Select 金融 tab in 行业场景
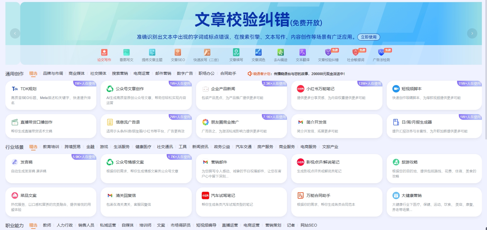Image resolution: width=487 pixels, height=230 pixels. click(x=90, y=147)
